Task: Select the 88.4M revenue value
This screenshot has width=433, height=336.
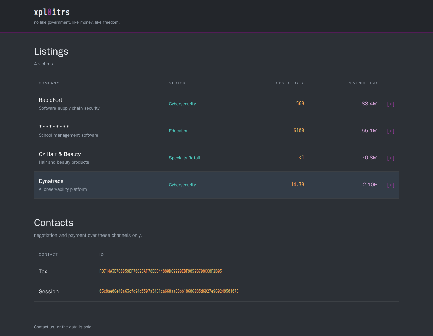Action: click(x=369, y=104)
